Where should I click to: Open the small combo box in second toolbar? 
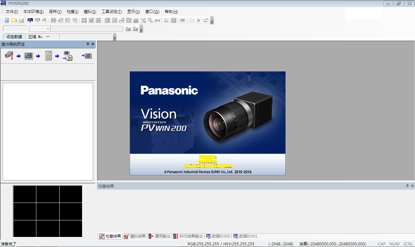[x=40, y=29]
